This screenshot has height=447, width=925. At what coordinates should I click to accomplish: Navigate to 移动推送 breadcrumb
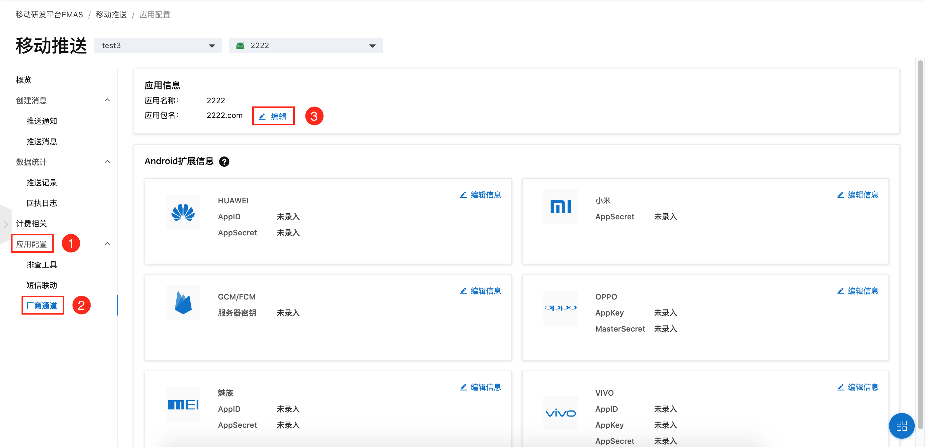coord(111,15)
